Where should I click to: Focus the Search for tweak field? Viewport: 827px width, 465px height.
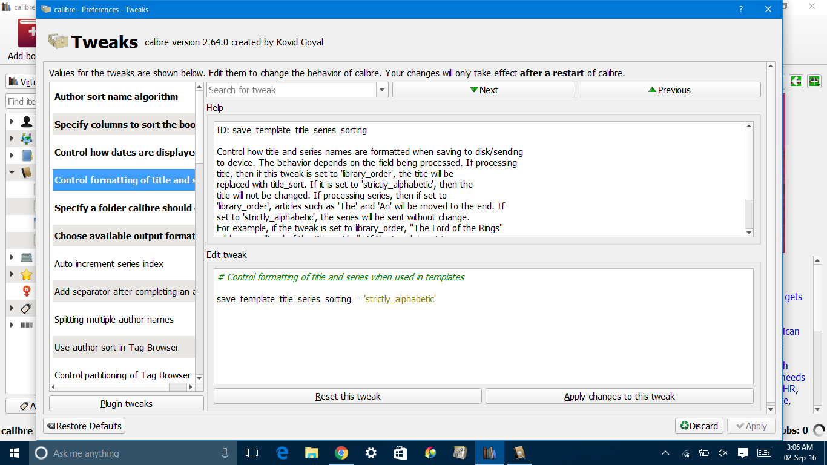pos(292,90)
